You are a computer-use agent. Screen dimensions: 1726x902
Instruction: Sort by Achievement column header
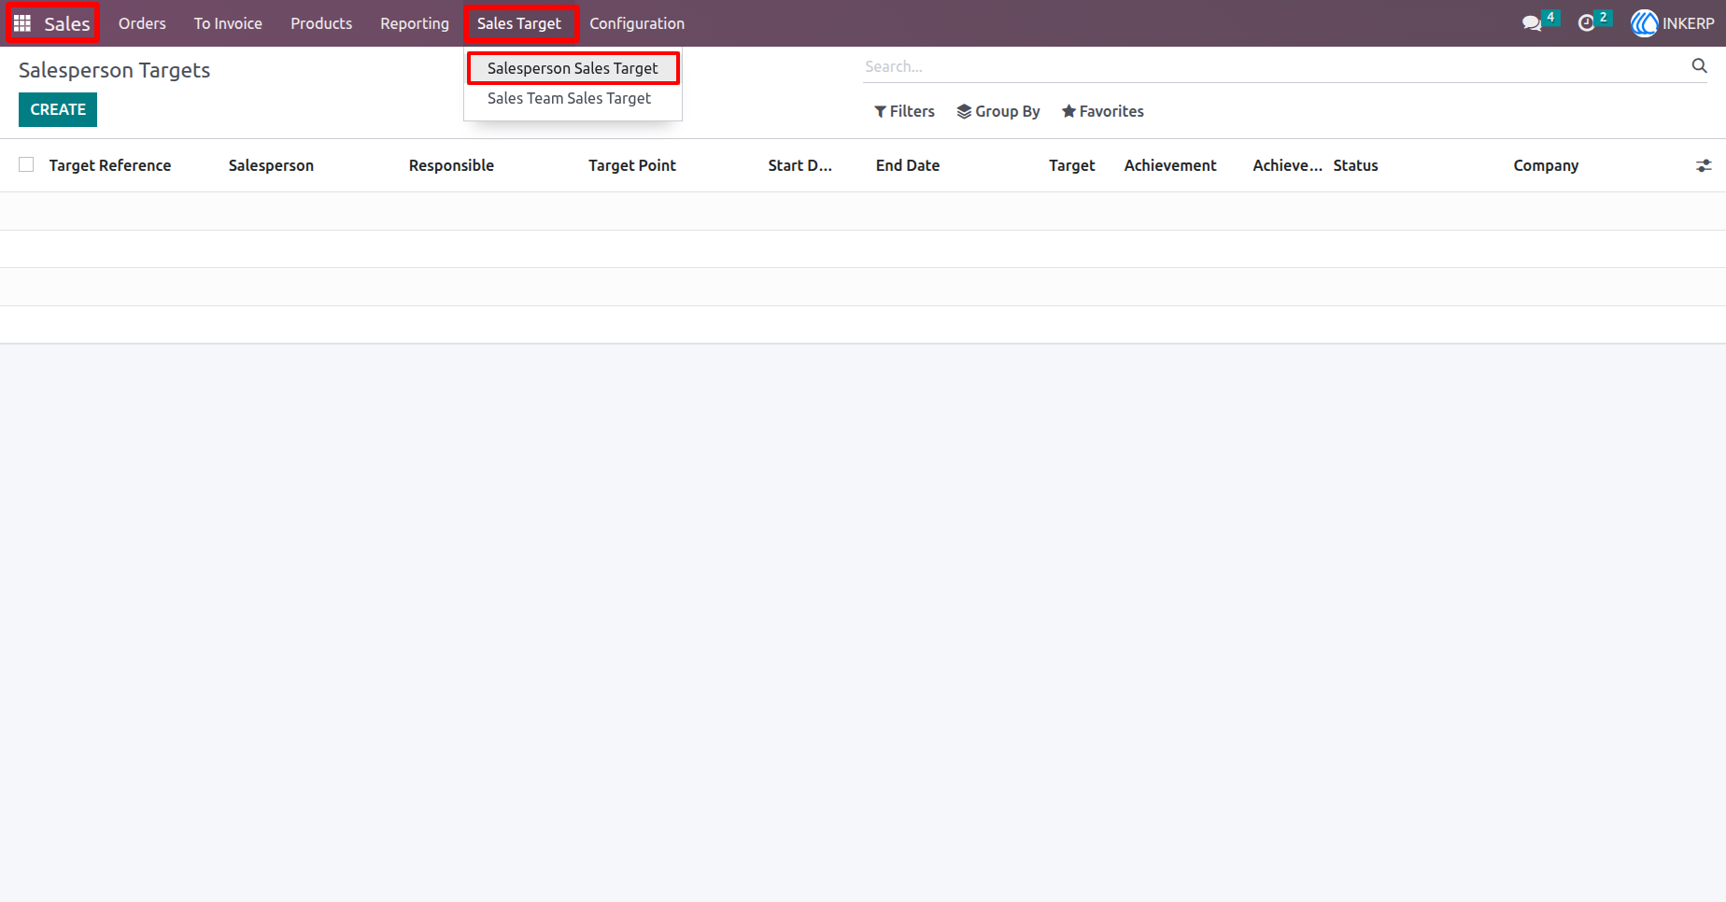coord(1170,165)
